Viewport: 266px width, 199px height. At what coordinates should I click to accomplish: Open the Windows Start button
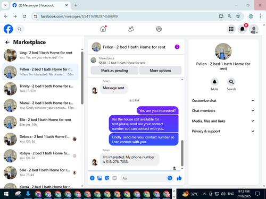pos(6,194)
